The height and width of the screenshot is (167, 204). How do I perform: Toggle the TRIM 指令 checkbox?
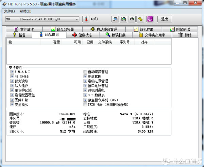[85, 104]
